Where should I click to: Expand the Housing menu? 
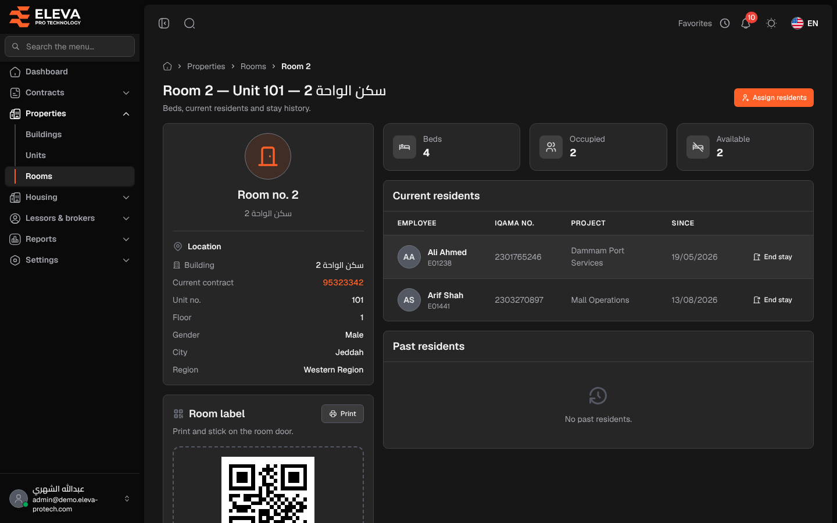click(70, 197)
